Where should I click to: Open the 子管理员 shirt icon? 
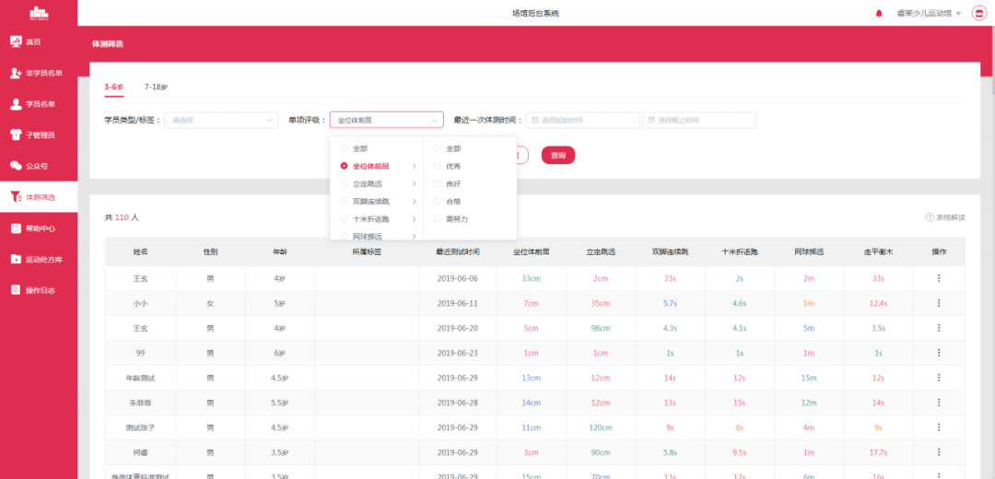(x=17, y=134)
